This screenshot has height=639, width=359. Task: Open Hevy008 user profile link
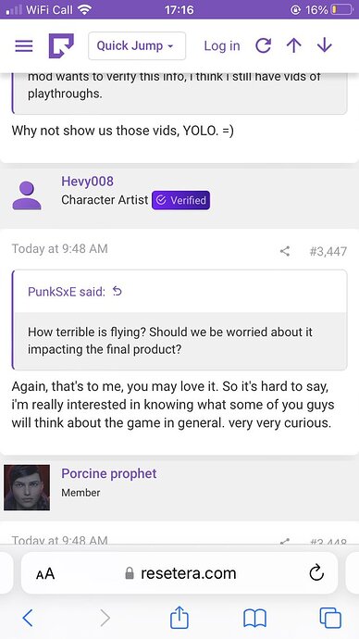point(87,182)
